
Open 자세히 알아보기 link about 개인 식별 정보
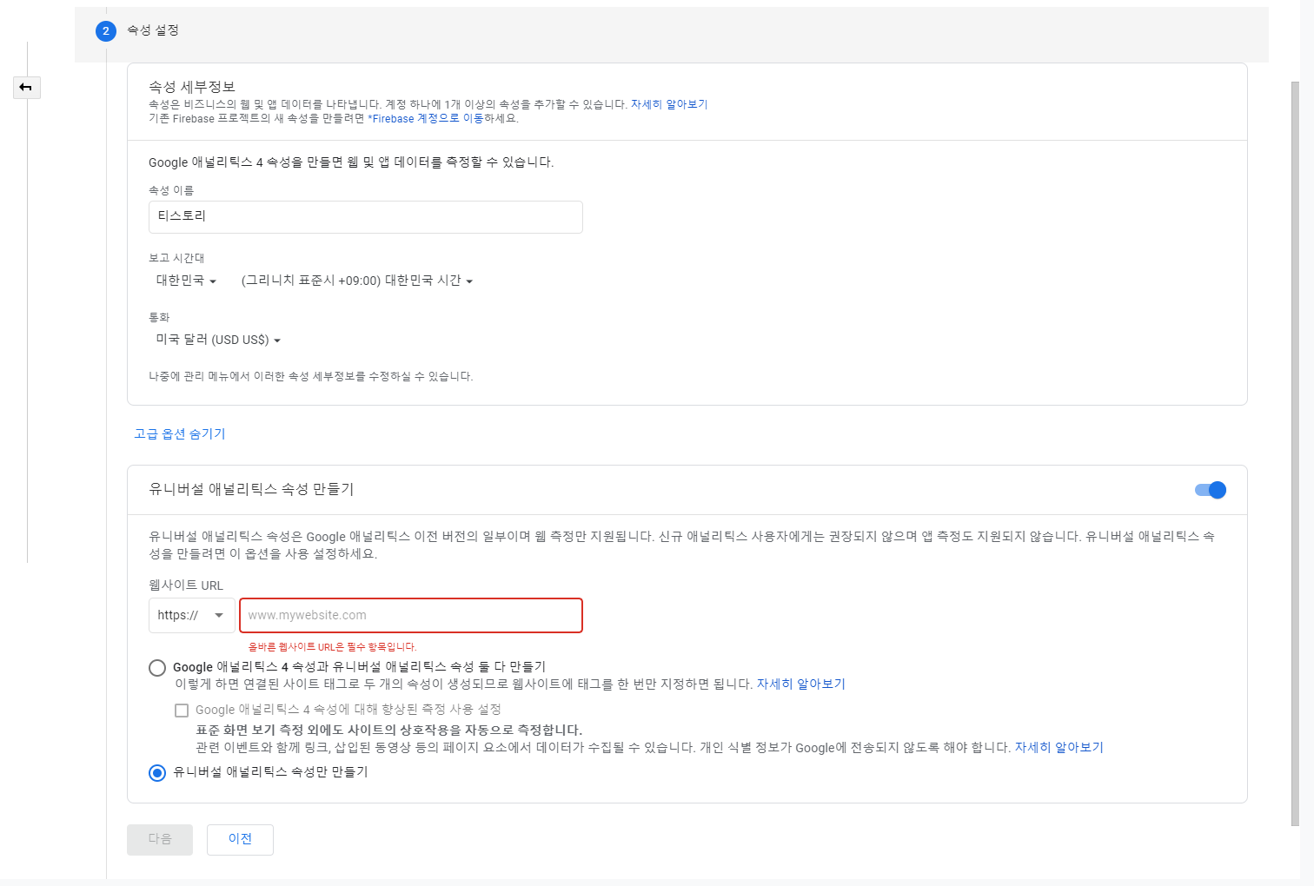[1059, 748]
